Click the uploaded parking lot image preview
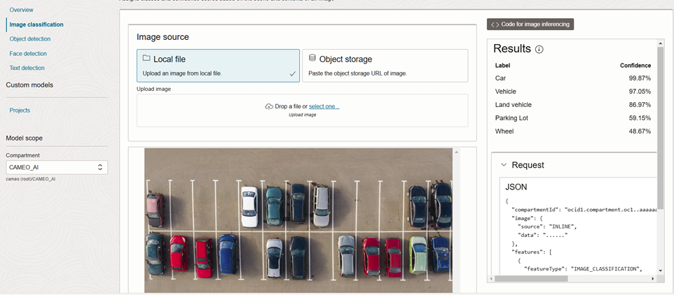The image size is (674, 295). pyautogui.click(x=298, y=220)
